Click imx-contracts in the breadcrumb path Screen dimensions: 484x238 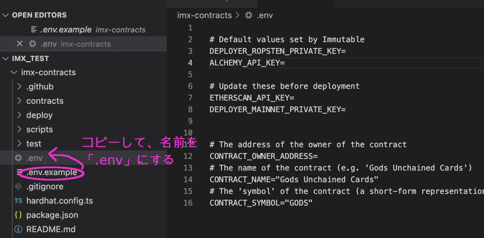204,15
